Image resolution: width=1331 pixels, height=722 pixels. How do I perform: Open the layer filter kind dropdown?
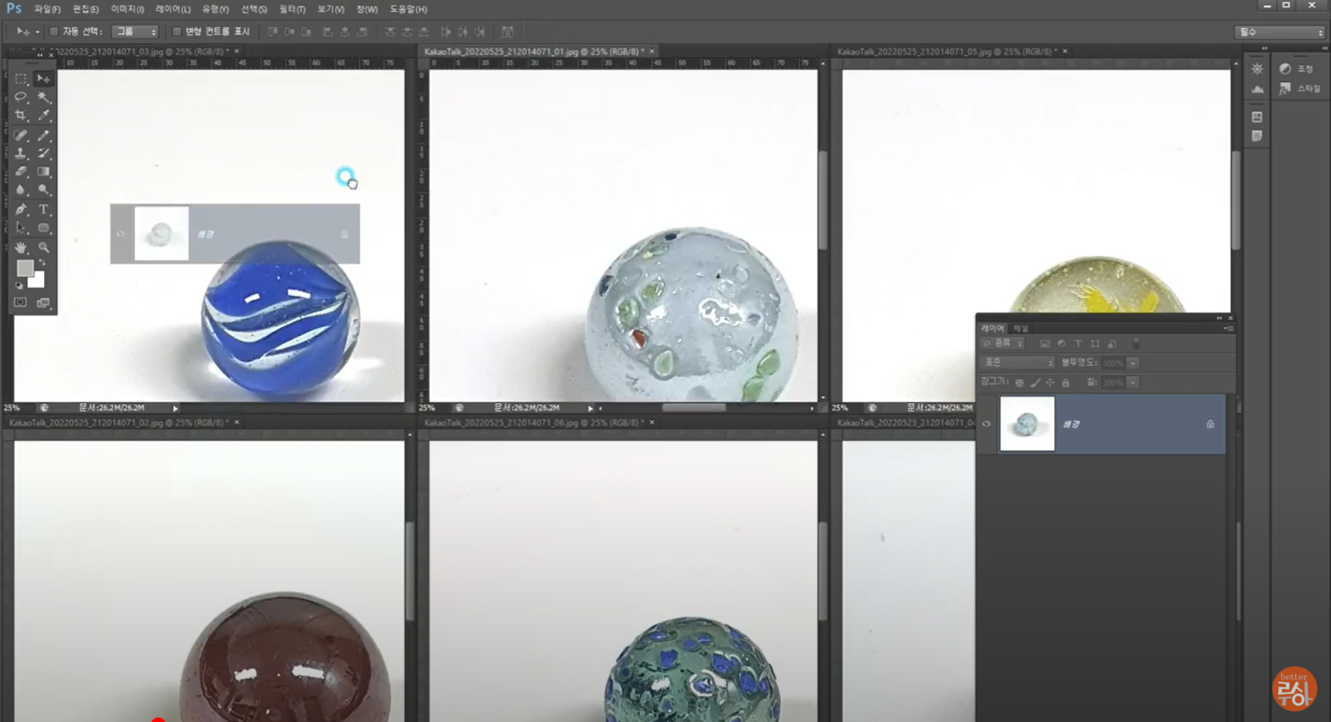1003,344
